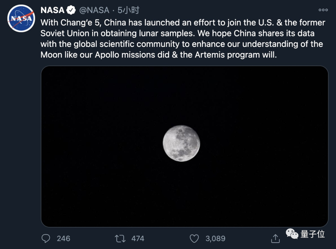
Task: Expand the tweet's three-dot more menu
Action: pyautogui.click(x=324, y=10)
